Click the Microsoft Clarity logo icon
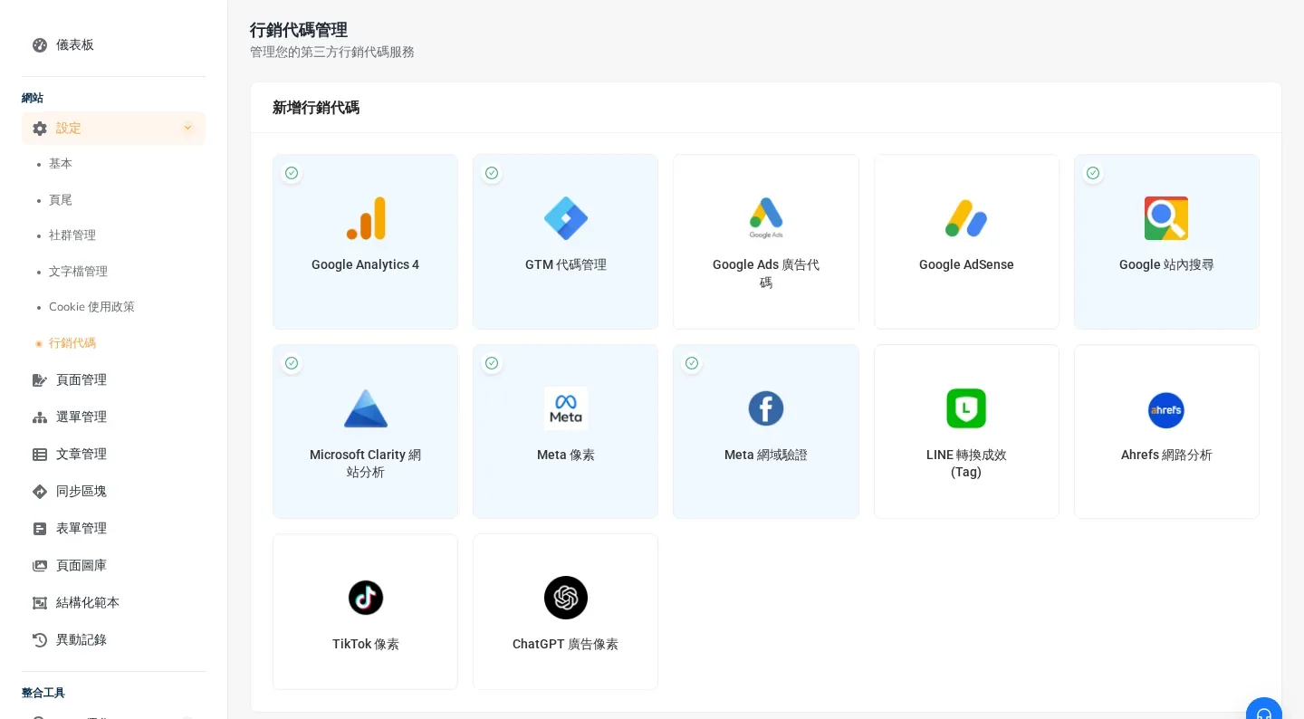1304x719 pixels. [x=366, y=408]
